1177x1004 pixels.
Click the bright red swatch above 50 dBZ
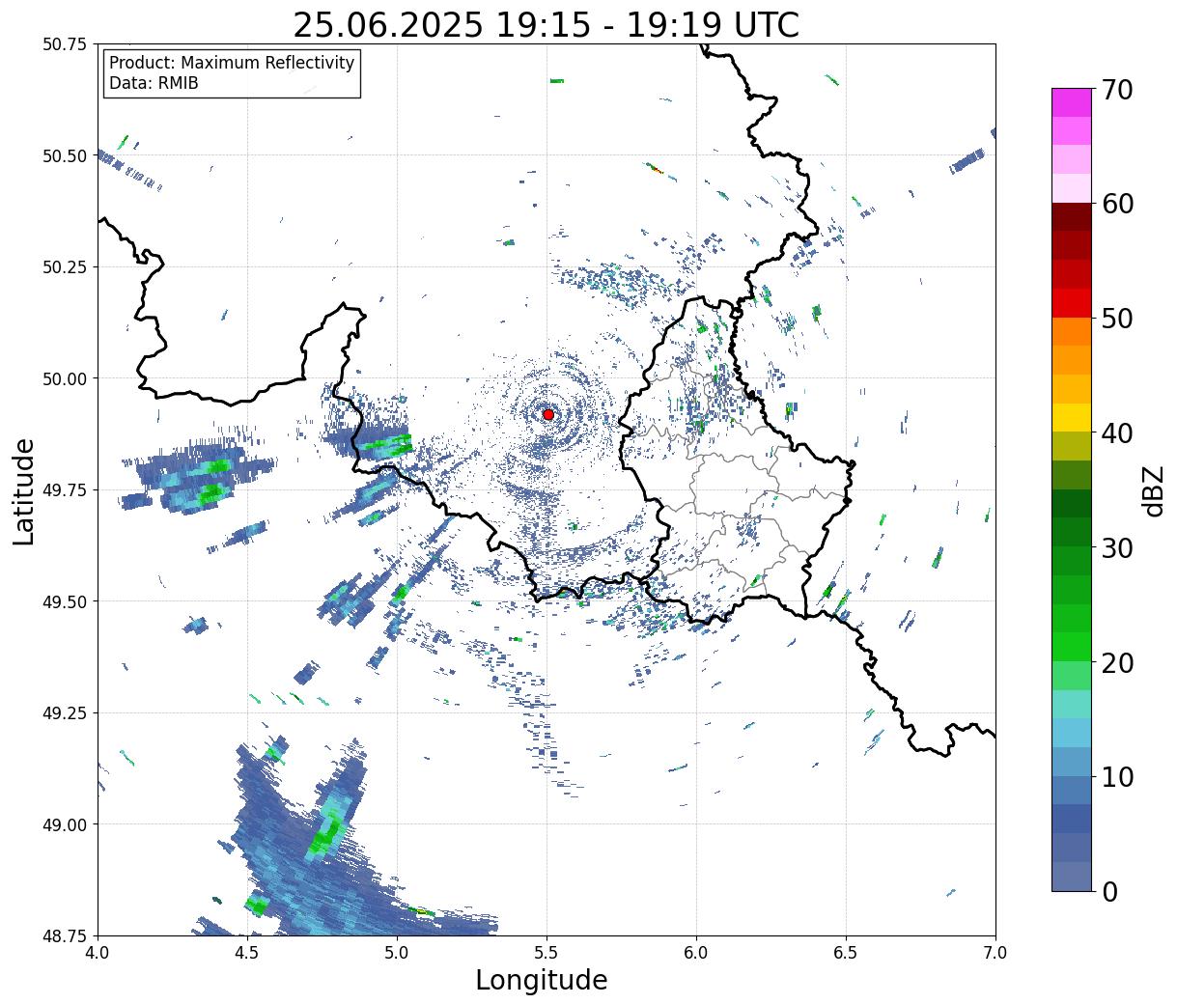click(x=1072, y=303)
